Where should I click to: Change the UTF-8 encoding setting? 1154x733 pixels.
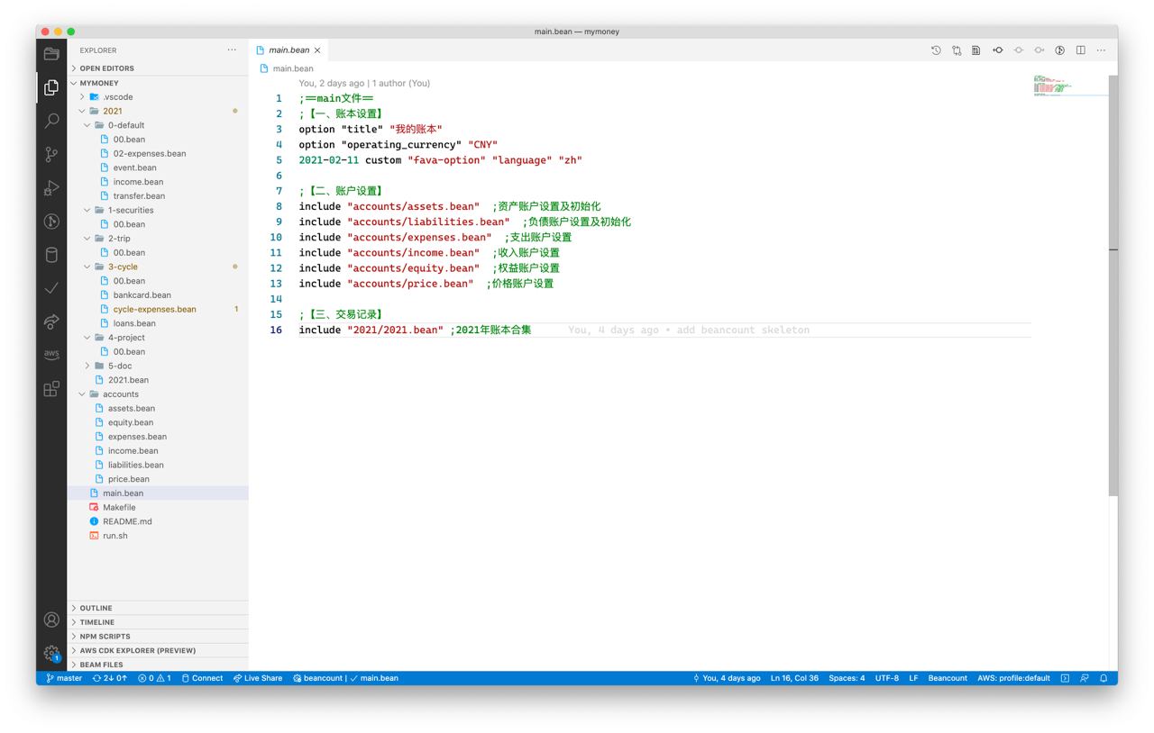point(886,678)
